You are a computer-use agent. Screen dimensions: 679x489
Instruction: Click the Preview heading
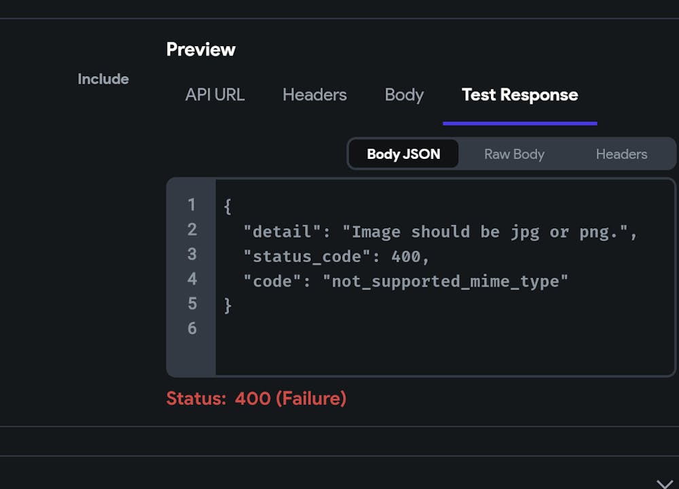pyautogui.click(x=201, y=50)
